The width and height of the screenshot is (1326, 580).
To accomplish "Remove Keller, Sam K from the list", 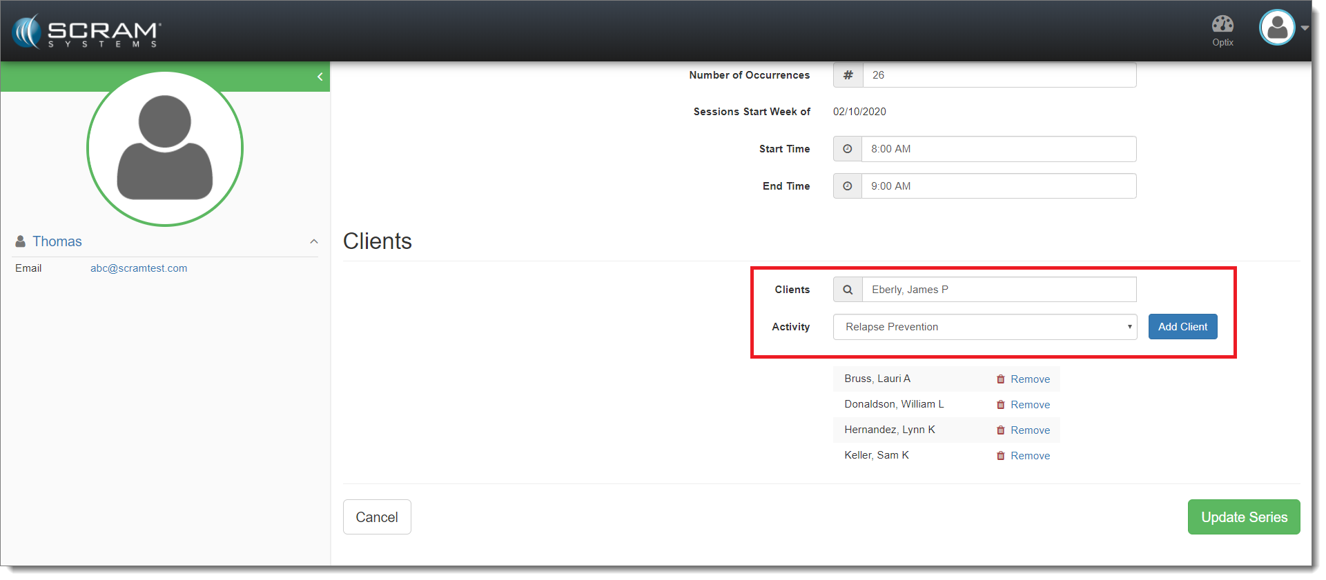I will tap(1029, 456).
